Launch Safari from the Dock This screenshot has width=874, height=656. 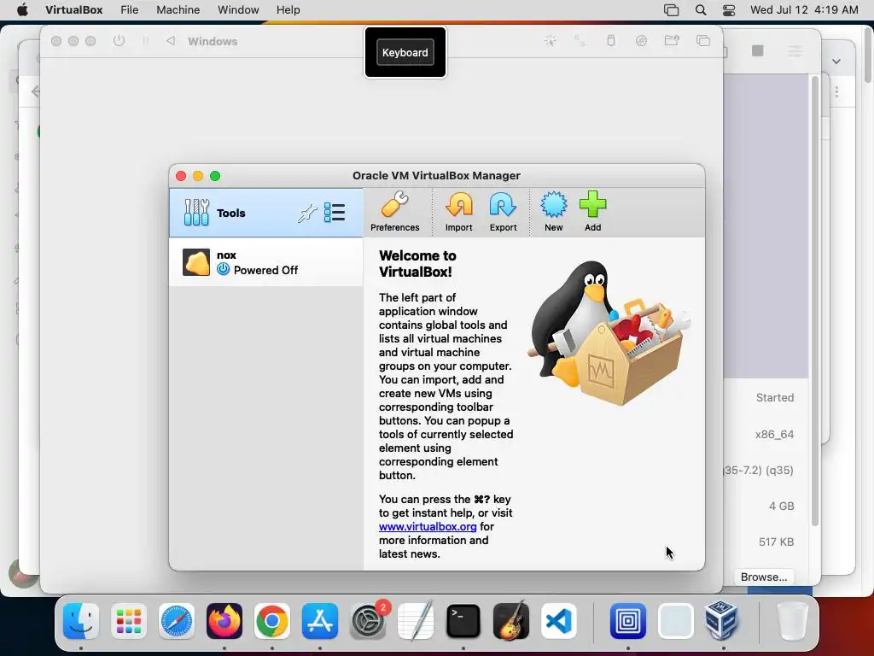point(177,621)
